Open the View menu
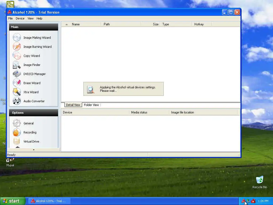 [x=30, y=18]
